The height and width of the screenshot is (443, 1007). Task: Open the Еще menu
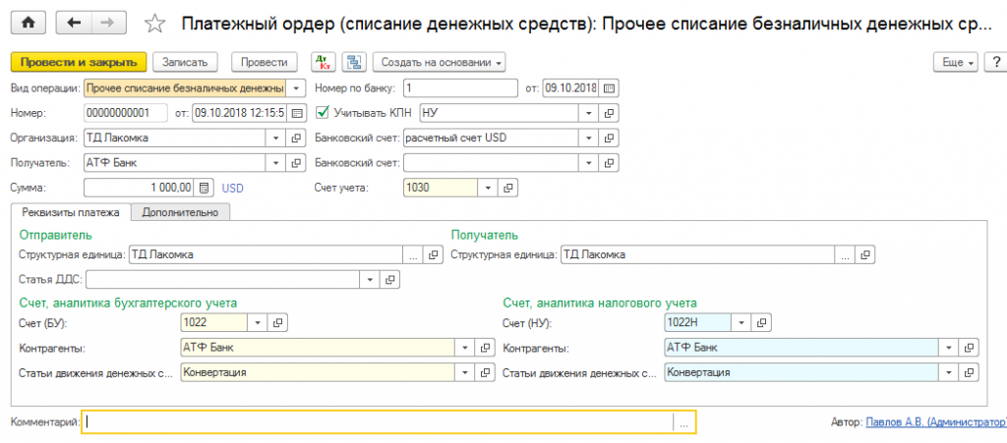[955, 62]
